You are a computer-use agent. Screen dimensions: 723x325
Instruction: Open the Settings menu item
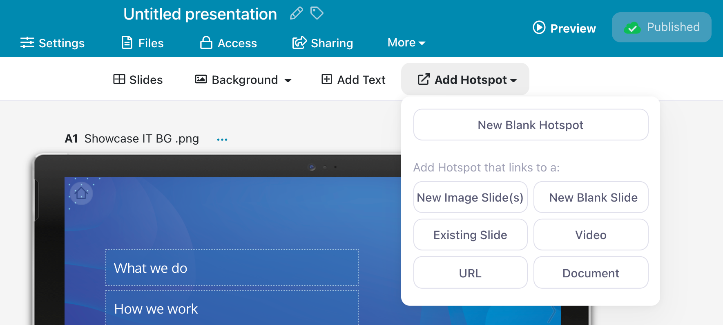coord(52,43)
